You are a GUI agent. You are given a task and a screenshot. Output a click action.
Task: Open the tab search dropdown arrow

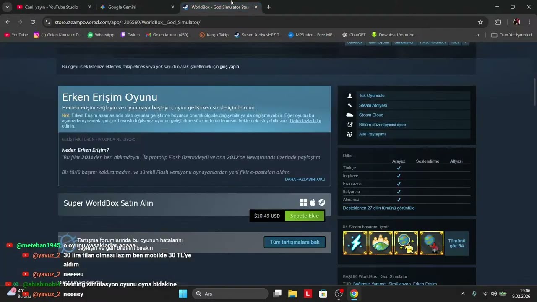click(7, 7)
